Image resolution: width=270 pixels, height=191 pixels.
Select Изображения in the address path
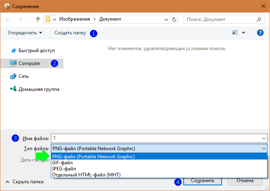75,19
